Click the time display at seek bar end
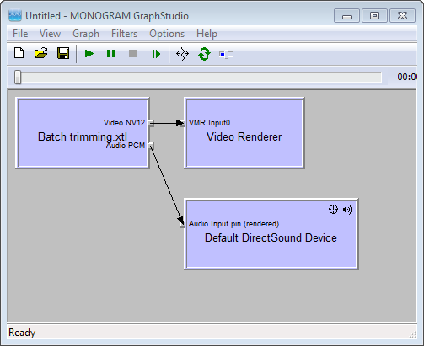424x346 pixels. point(406,77)
